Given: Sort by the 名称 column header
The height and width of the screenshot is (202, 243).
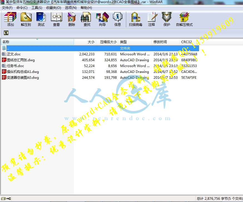Looking at the screenshot, I should point(37,42).
